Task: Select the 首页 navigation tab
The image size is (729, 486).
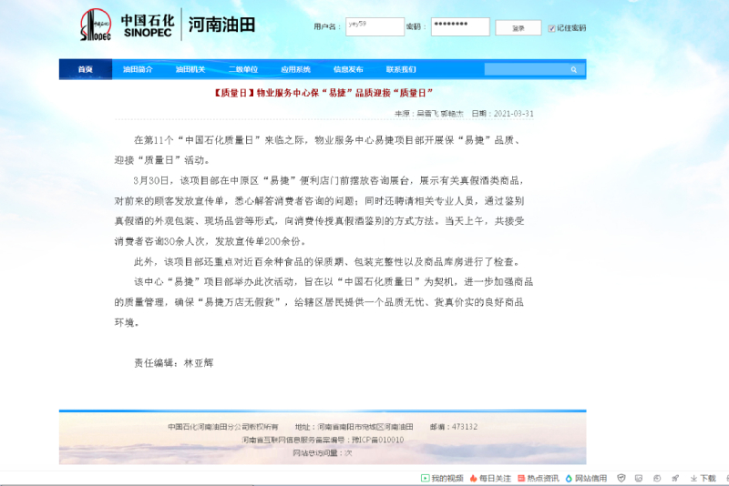Action: 86,70
